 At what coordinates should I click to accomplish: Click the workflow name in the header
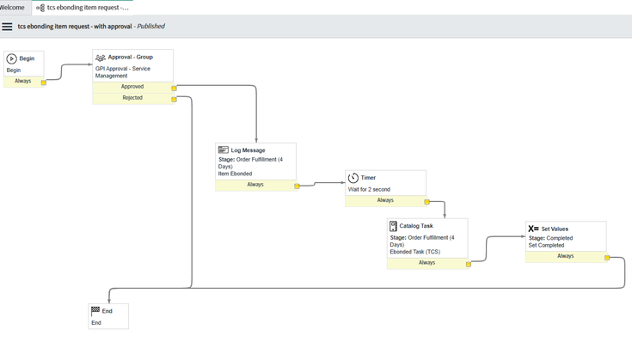point(75,26)
